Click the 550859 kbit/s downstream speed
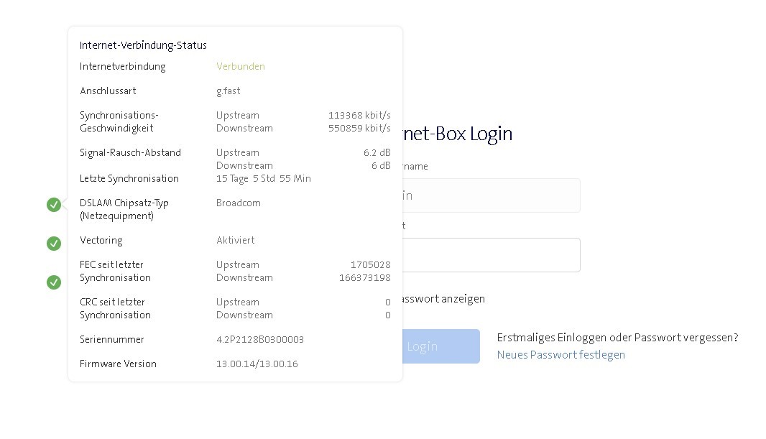This screenshot has height=439, width=766. [359, 129]
